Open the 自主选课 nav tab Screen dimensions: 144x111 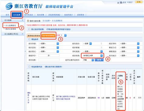[17, 15]
